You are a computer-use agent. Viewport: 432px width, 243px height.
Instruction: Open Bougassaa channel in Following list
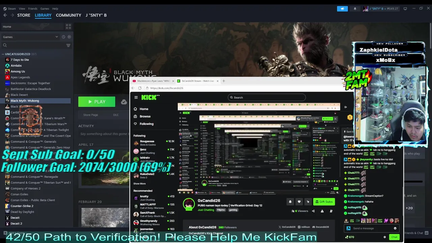tap(154, 143)
